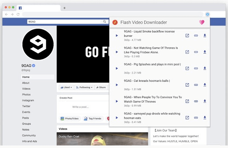The image size is (228, 148).
Task: Select the Facebook browser tab
Action: 39,8
